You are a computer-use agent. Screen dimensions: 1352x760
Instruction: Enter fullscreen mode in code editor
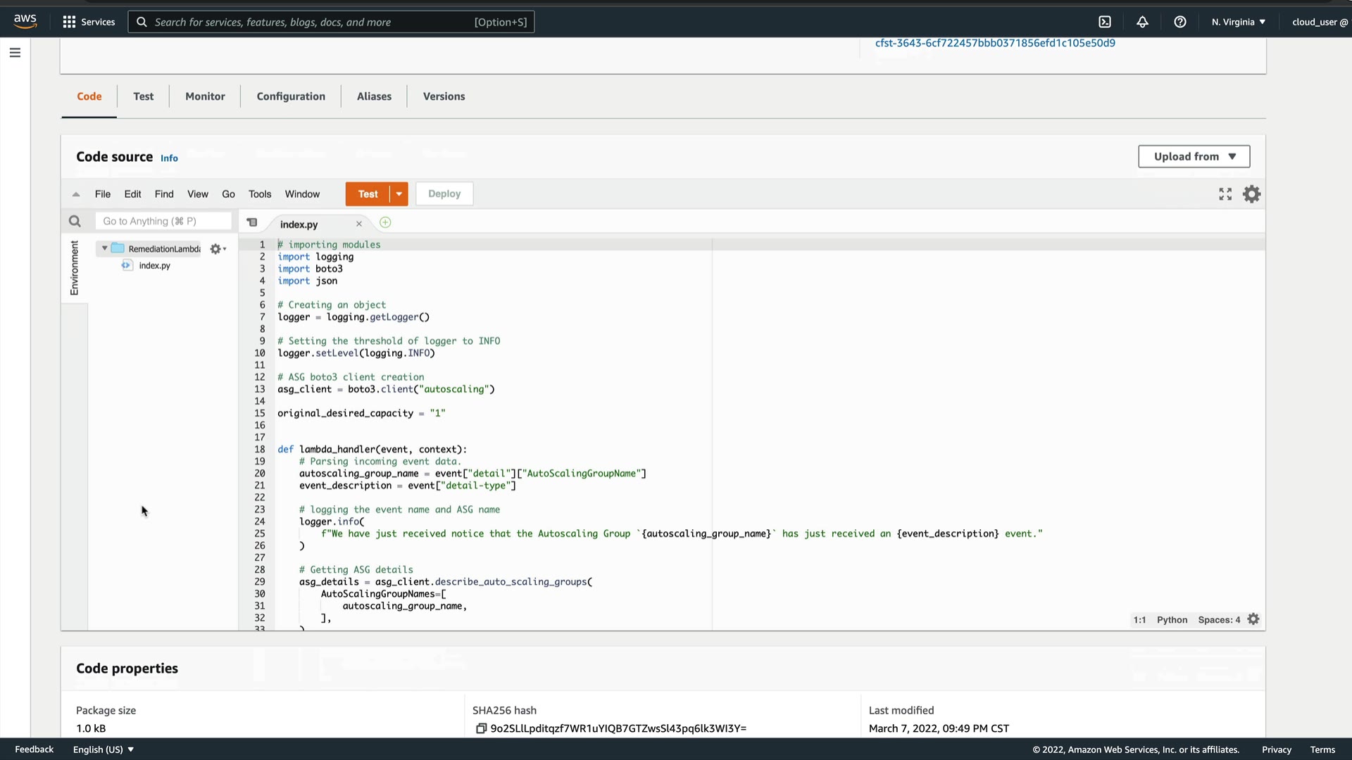[x=1225, y=194]
